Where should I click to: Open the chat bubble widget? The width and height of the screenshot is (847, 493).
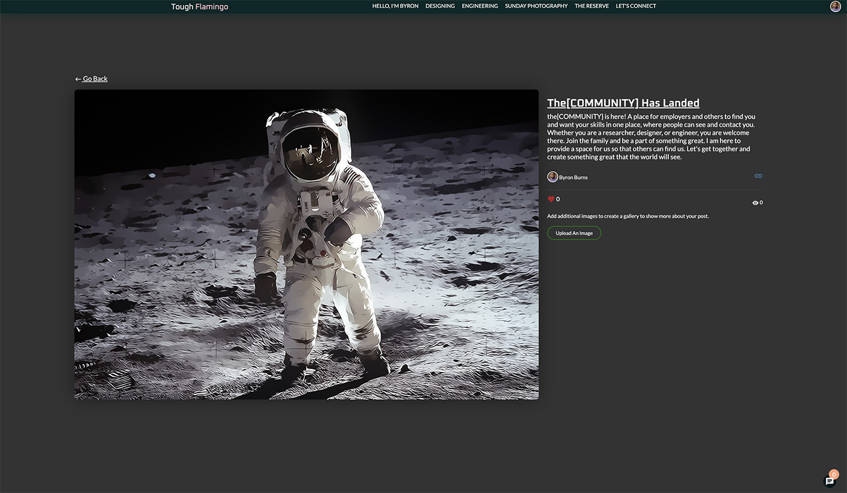point(829,482)
